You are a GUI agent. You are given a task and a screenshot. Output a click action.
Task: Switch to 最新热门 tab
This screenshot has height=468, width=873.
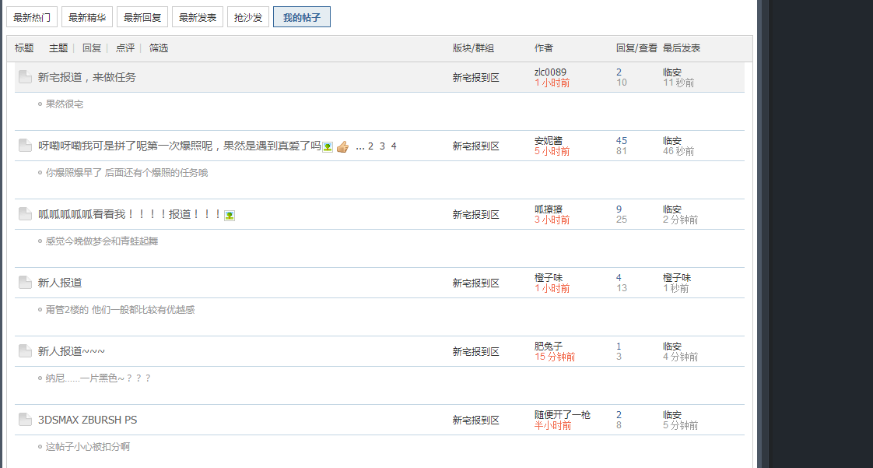[x=32, y=17]
